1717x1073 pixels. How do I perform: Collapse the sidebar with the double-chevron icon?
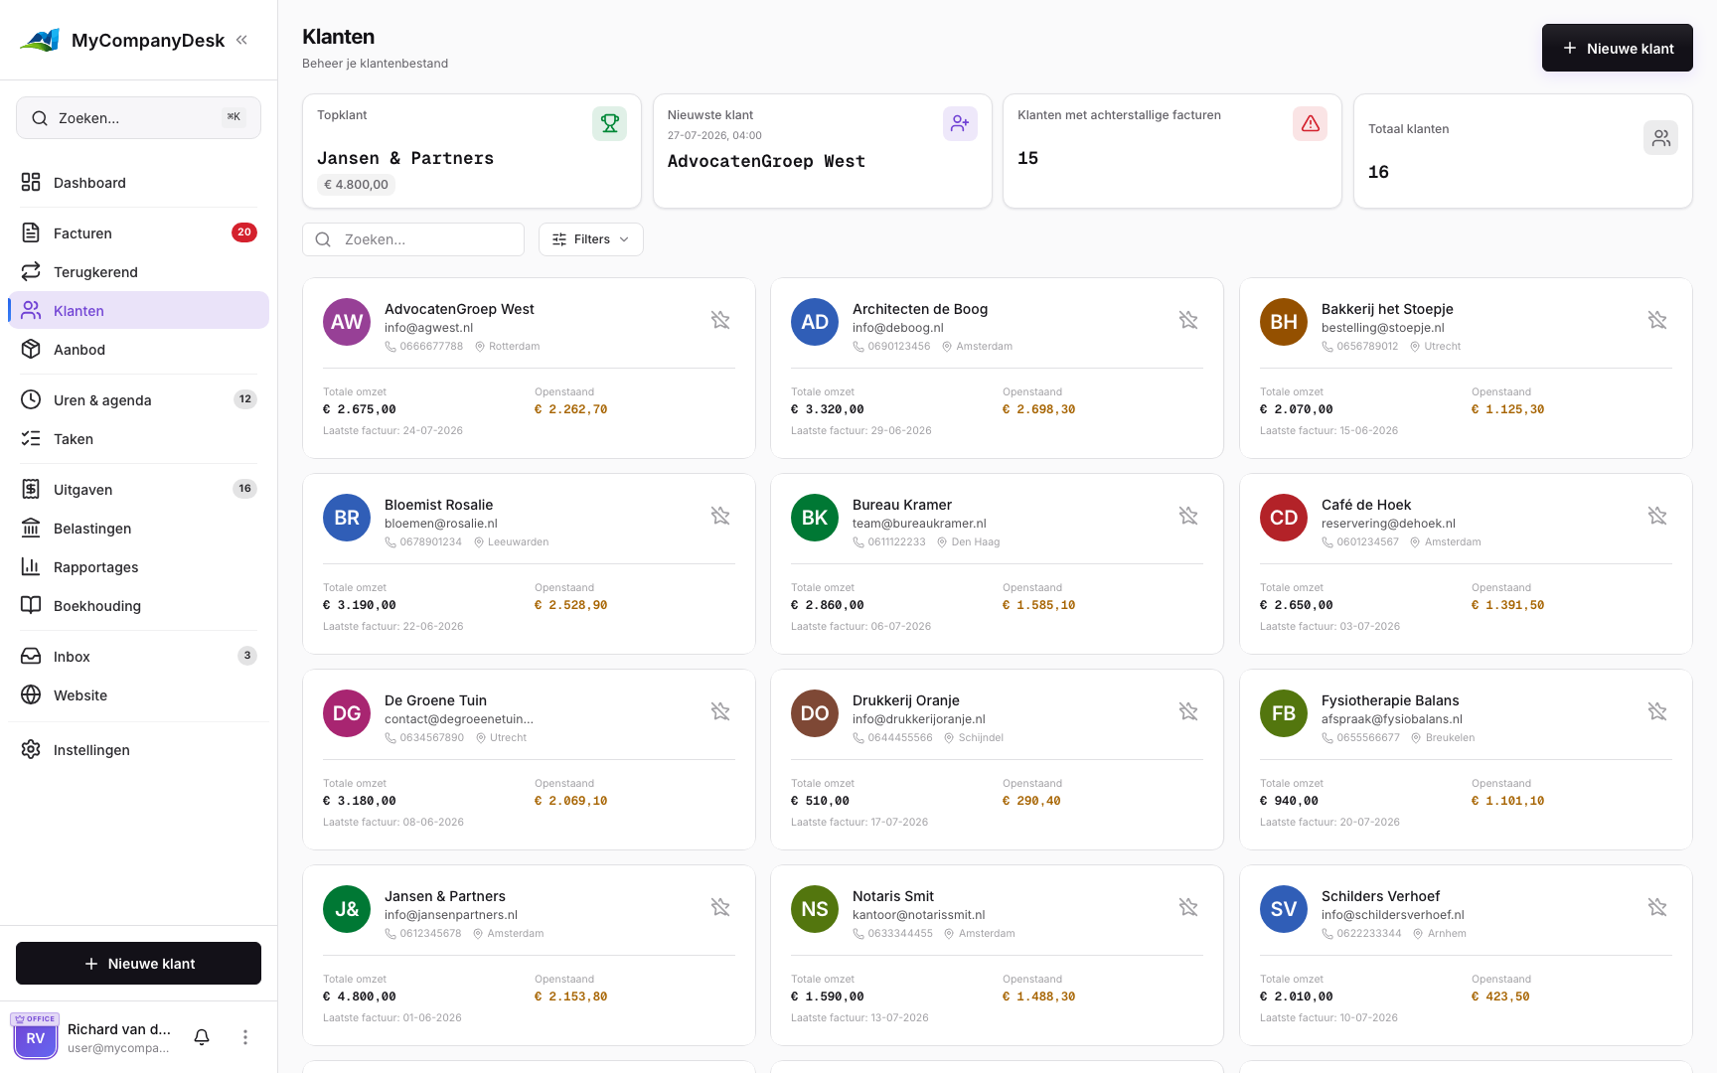[x=241, y=40]
